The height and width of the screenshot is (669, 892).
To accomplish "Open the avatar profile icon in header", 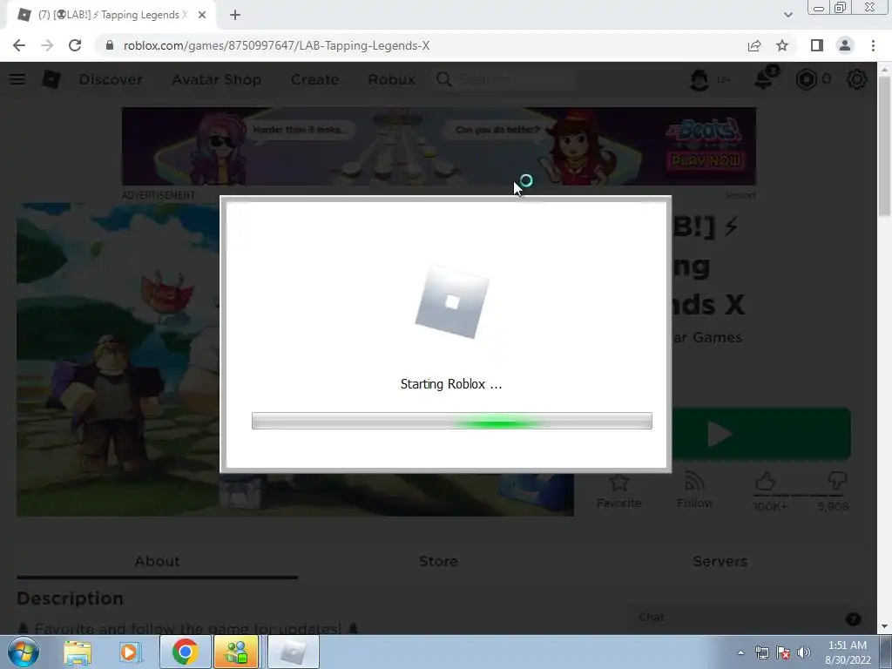I will tap(699, 79).
